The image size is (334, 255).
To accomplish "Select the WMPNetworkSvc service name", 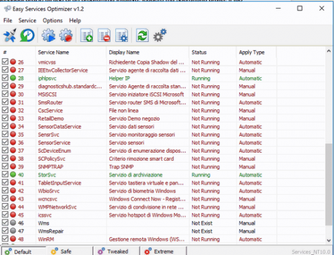I will tap(57, 207).
